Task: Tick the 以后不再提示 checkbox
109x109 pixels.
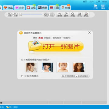Action: click(x=22, y=76)
